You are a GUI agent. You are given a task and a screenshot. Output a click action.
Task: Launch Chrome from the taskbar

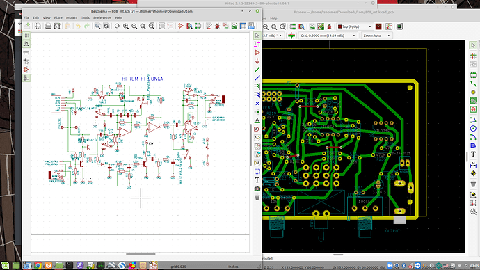coord(38,265)
